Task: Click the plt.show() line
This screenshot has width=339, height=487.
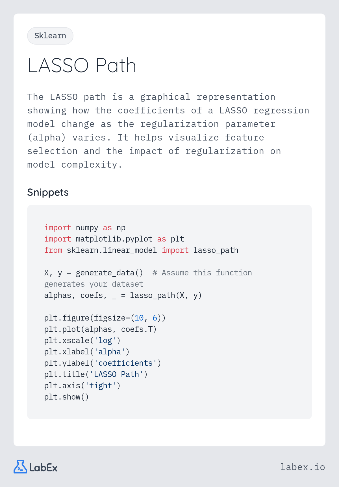Action: pos(66,397)
